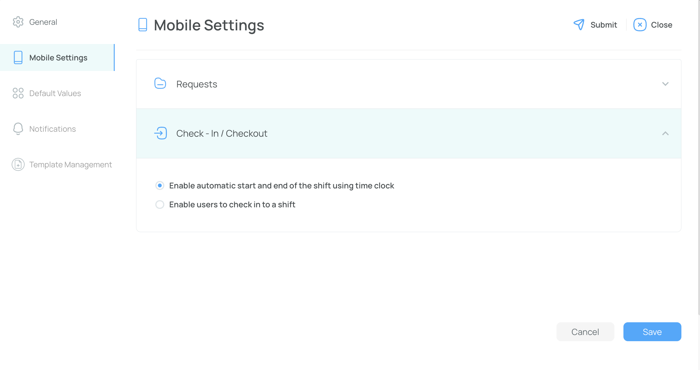
Task: Click the Mobile Settings phone icon in sidebar
Action: 18,58
